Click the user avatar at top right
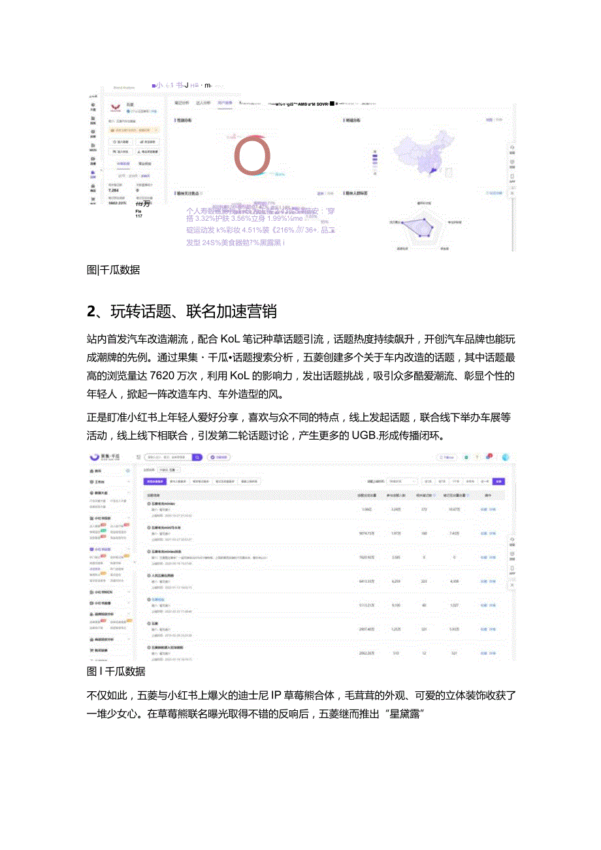This screenshot has height=850, width=601. [x=505, y=457]
